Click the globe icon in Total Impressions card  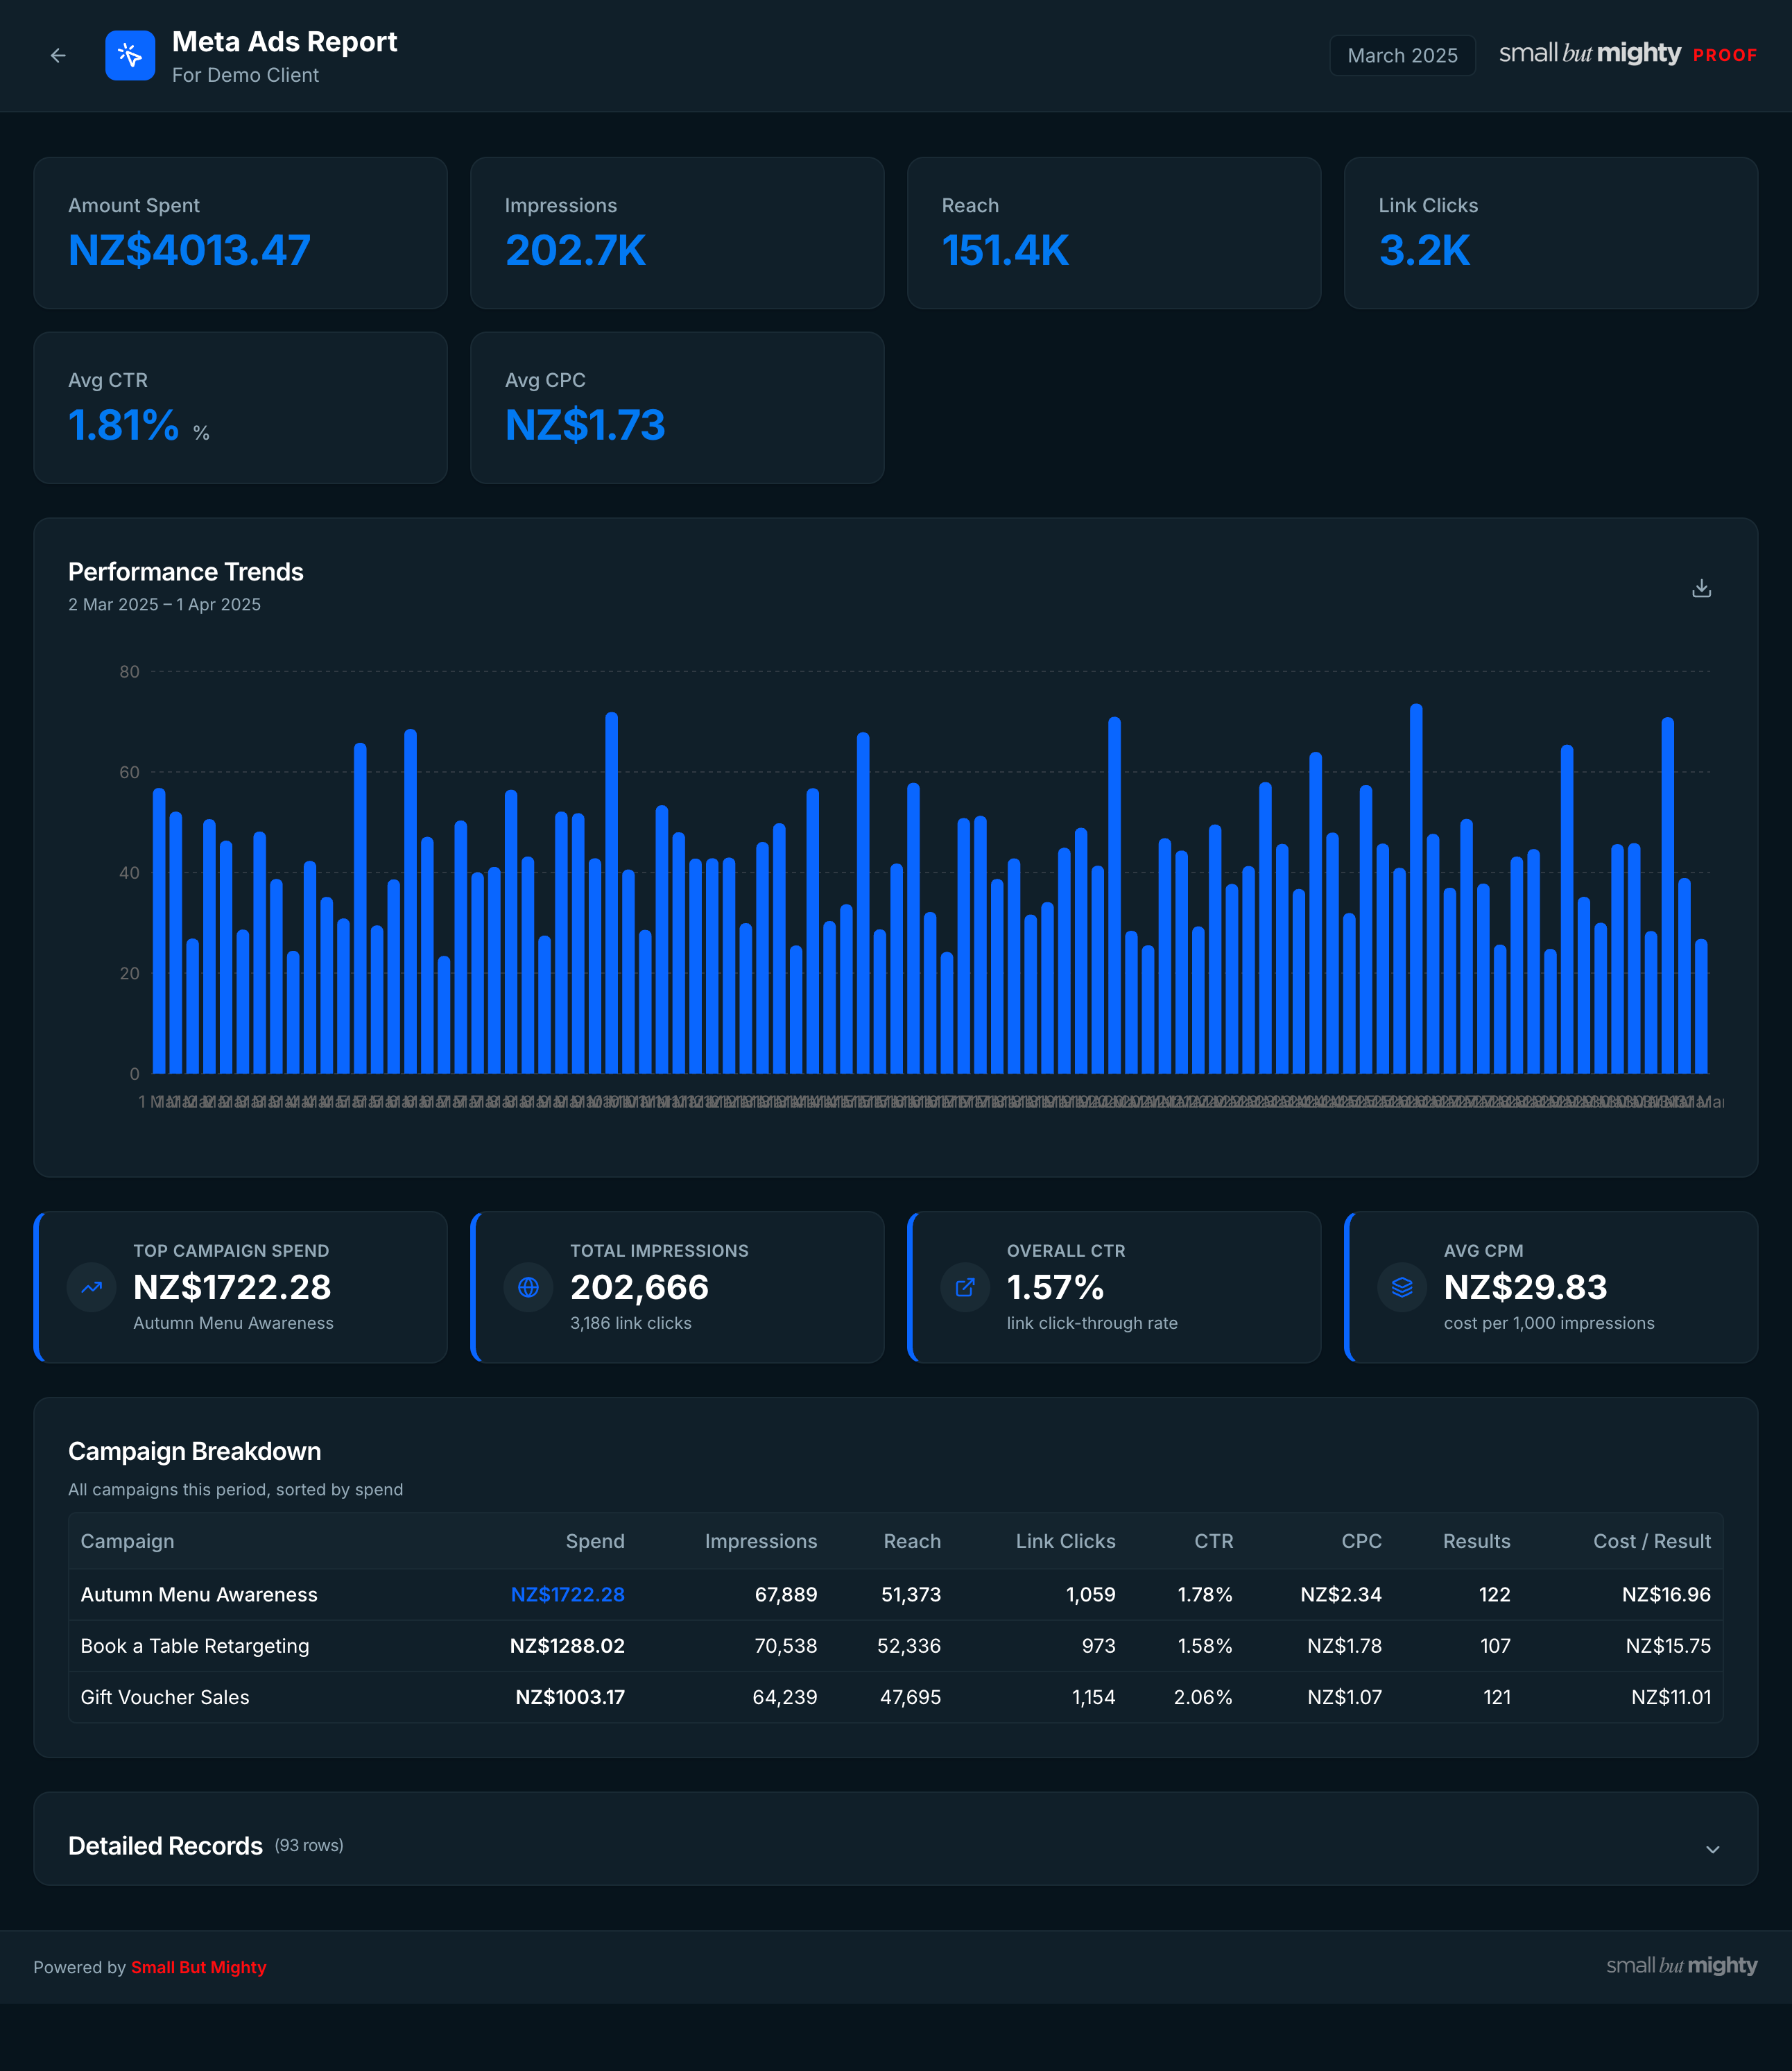[x=528, y=1287]
